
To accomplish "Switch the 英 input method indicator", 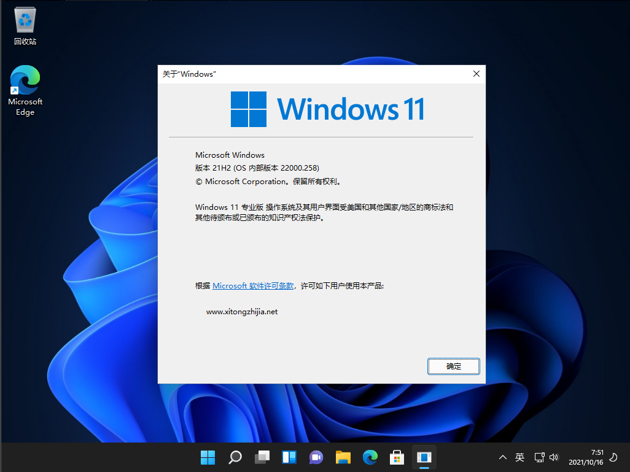I will 520,457.
